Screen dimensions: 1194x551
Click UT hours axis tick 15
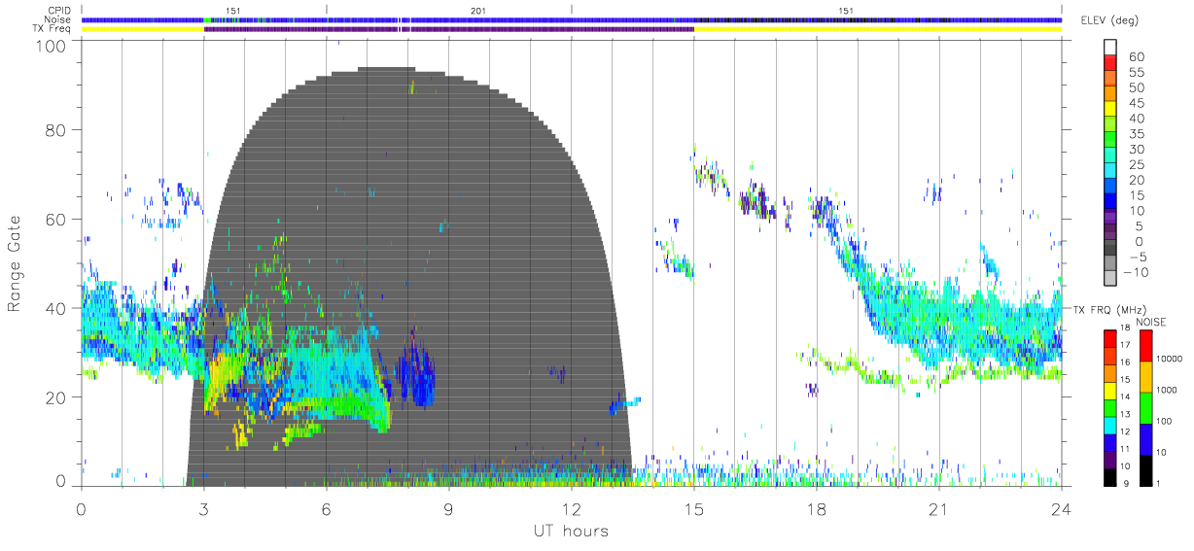coord(694,508)
